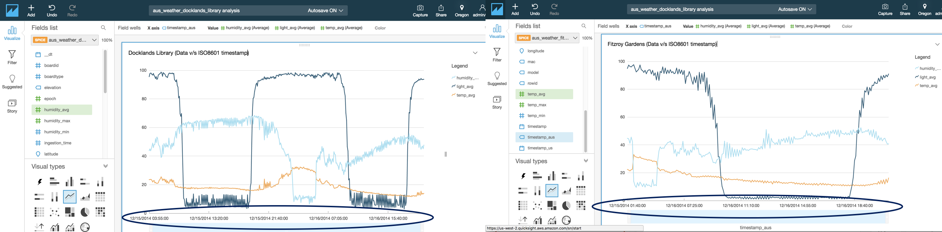Open aus_weather_d... dataset dropdown
The width and height of the screenshot is (942, 232).
[65, 40]
